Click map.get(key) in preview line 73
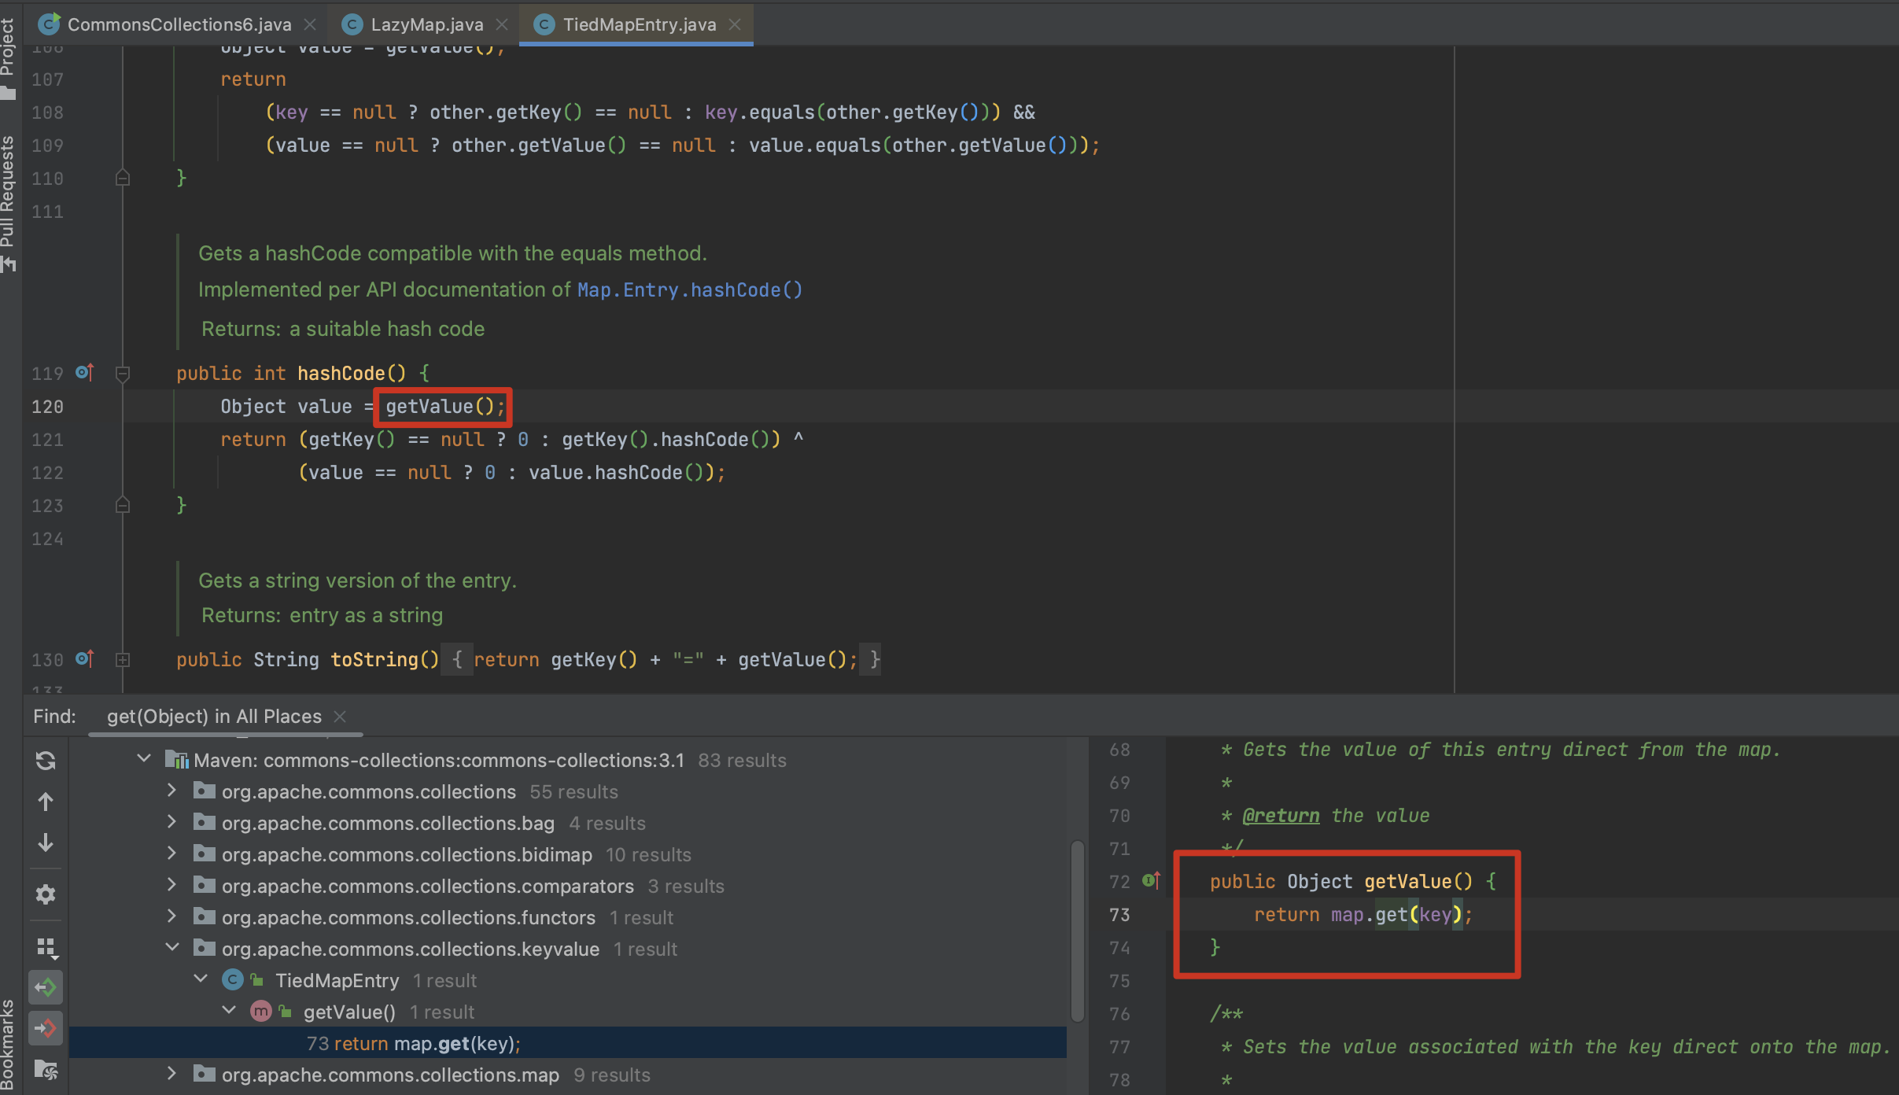The width and height of the screenshot is (1899, 1095). (1396, 915)
